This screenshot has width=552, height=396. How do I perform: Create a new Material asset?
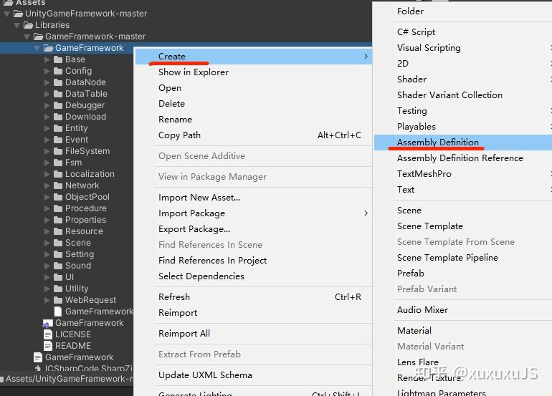(414, 331)
